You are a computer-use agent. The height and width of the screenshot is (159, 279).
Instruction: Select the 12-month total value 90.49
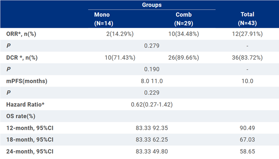pos(248,128)
